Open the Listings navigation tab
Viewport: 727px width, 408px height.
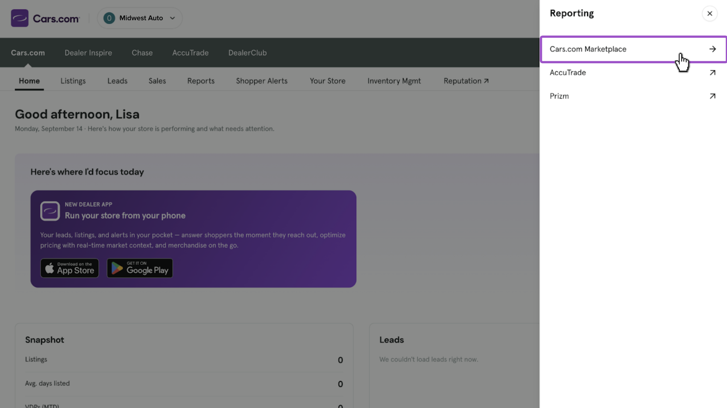[x=73, y=81]
